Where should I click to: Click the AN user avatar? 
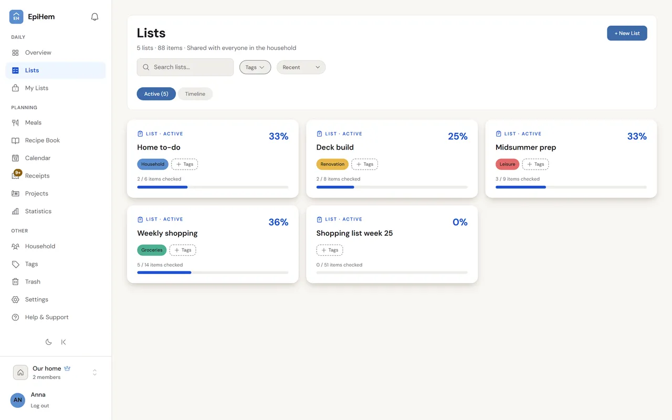(18, 400)
